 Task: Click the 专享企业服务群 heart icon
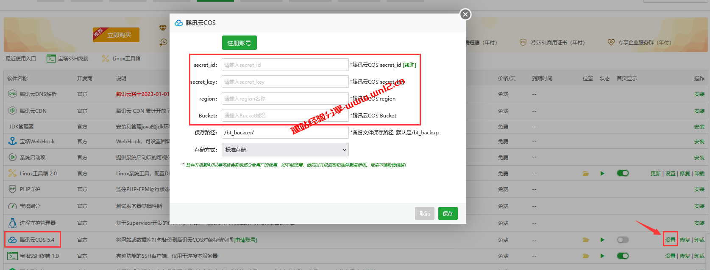(x=611, y=42)
